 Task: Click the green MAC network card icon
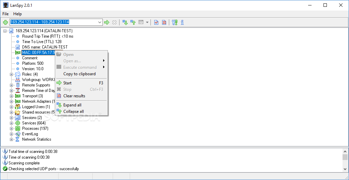18,53
